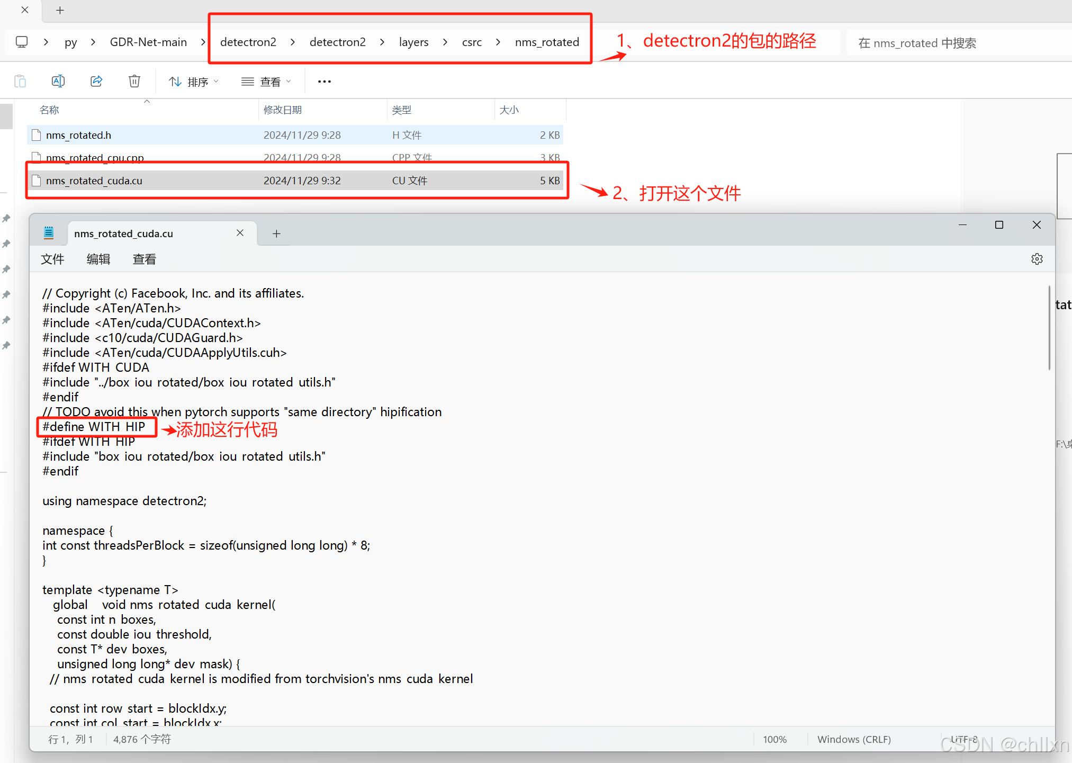This screenshot has width=1072, height=763.
Task: Select the nms_rotated.h file
Action: tap(78, 135)
